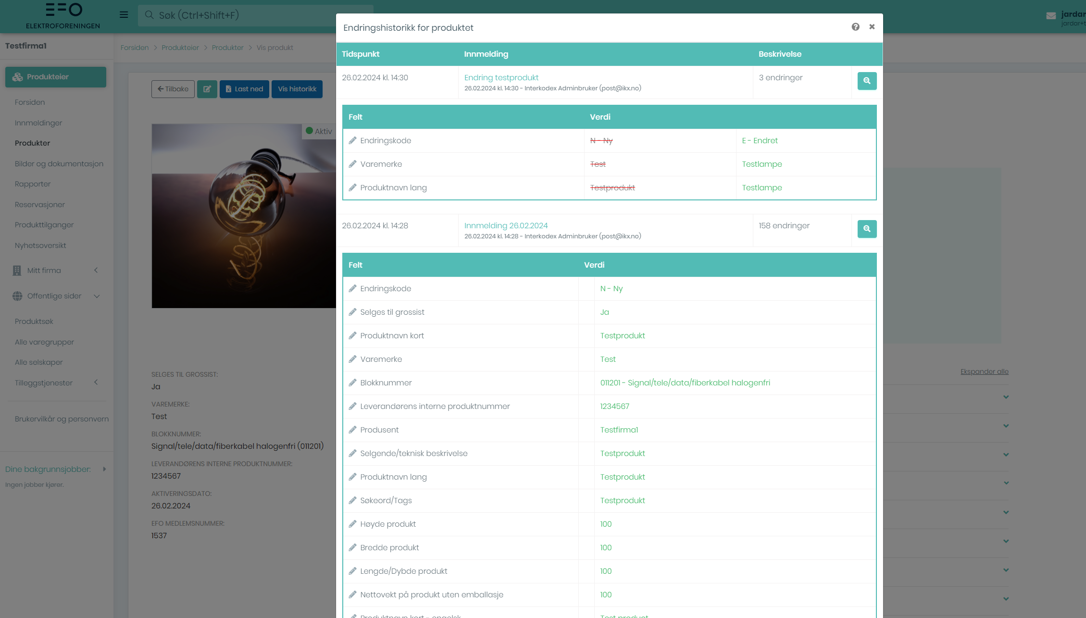Toggle the hamburger sidebar menu
Screen dimensions: 1086x618
pos(124,15)
